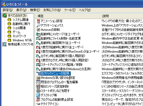This screenshot has width=143, height=106.
Task: Select すべてのカテゴリ in the tree
Action: pos(17,16)
